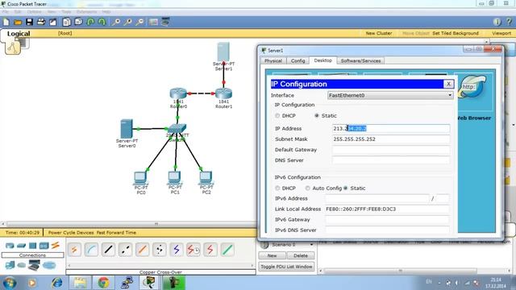The height and width of the screenshot is (290, 516).
Task: Select the Routers device category icon
Action: click(10, 245)
